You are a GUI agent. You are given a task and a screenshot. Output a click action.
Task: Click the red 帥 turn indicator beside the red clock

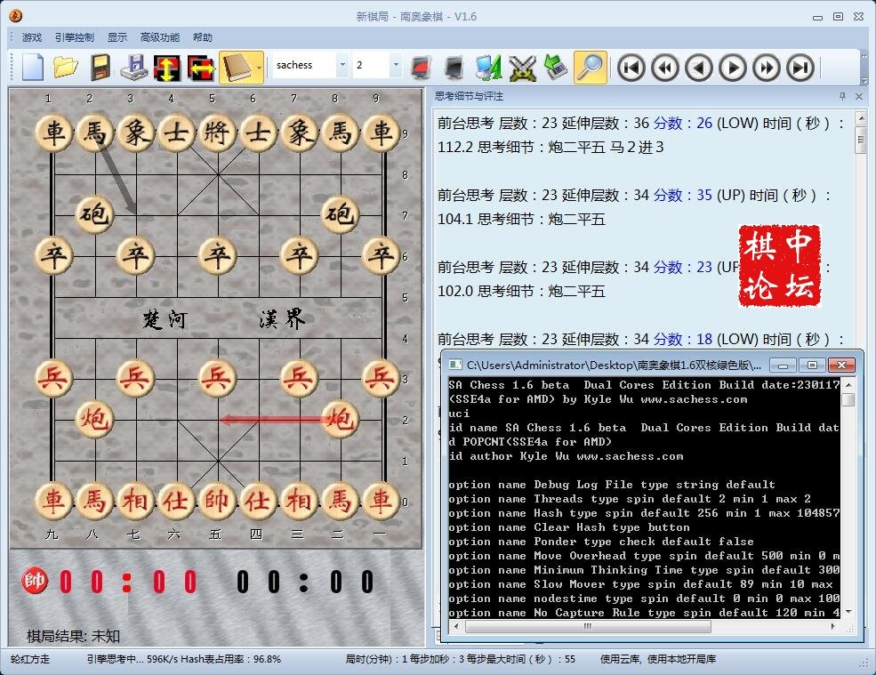(x=34, y=581)
